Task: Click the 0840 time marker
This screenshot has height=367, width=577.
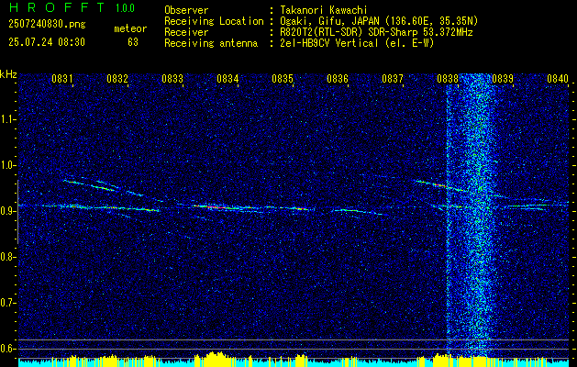Action: point(558,78)
